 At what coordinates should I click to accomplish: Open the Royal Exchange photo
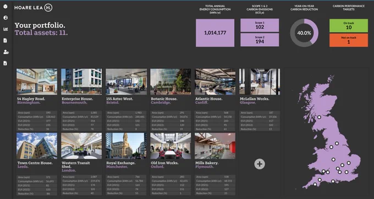(126, 146)
